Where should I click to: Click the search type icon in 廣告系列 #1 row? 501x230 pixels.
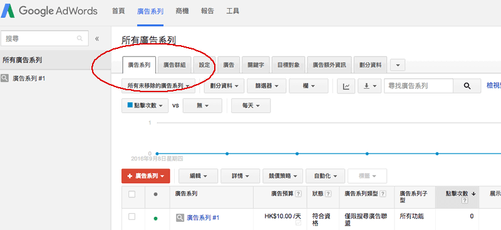180,218
